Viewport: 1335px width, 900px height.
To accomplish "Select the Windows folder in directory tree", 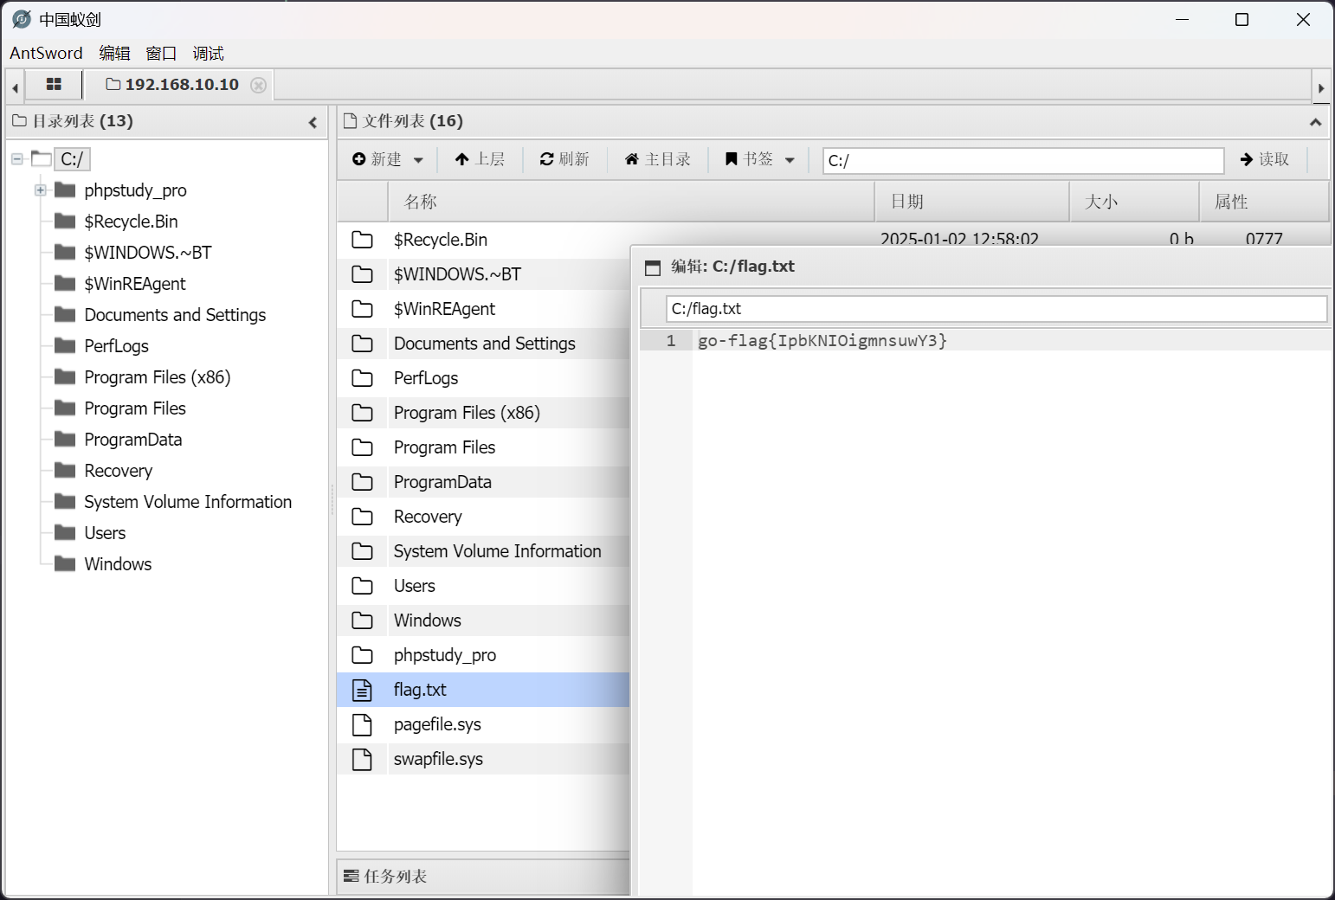I will click(x=118, y=564).
